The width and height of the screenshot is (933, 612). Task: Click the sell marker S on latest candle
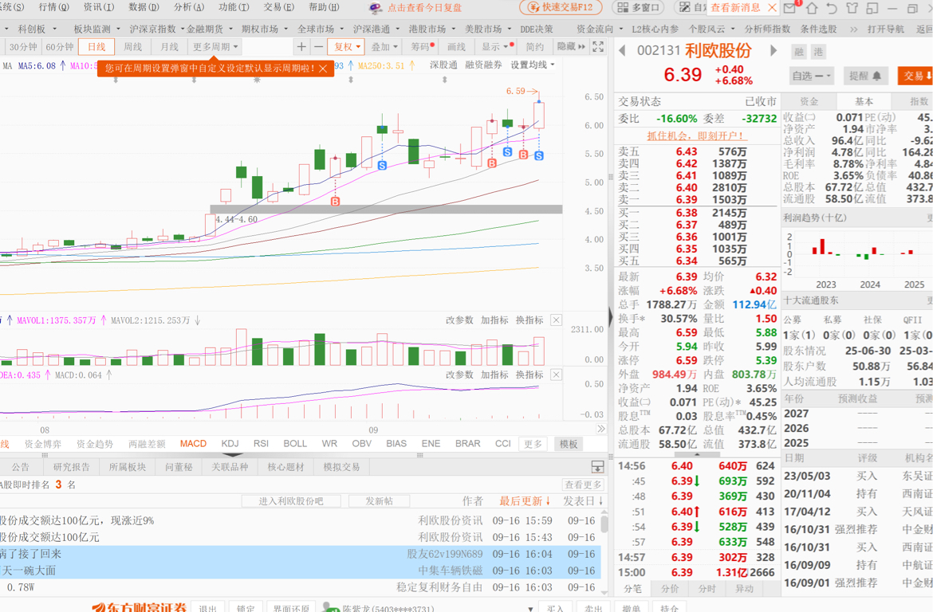coord(538,156)
